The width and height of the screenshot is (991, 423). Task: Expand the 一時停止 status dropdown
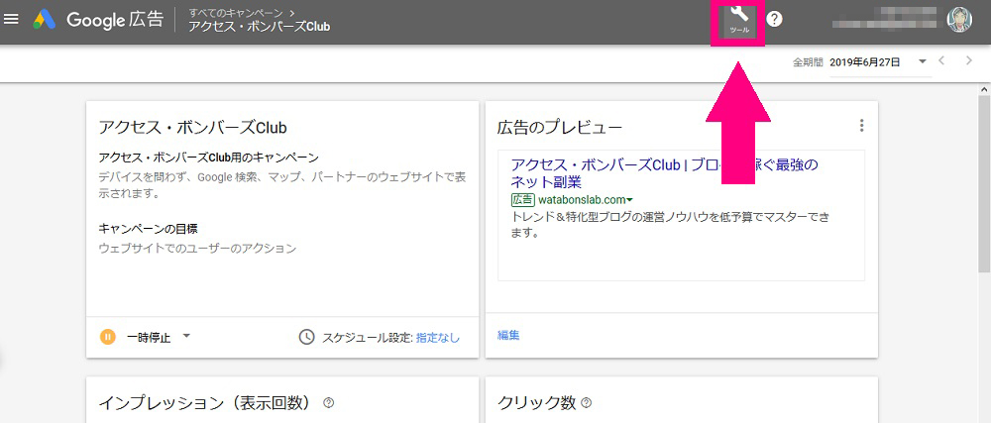[x=186, y=337]
